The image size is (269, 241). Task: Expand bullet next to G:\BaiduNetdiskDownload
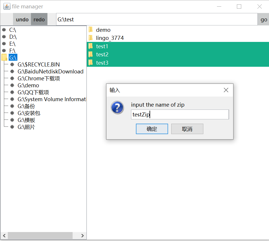click(x=12, y=71)
